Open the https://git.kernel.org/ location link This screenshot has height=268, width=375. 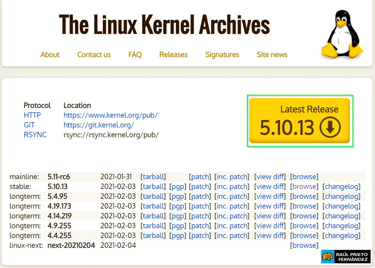(x=98, y=125)
